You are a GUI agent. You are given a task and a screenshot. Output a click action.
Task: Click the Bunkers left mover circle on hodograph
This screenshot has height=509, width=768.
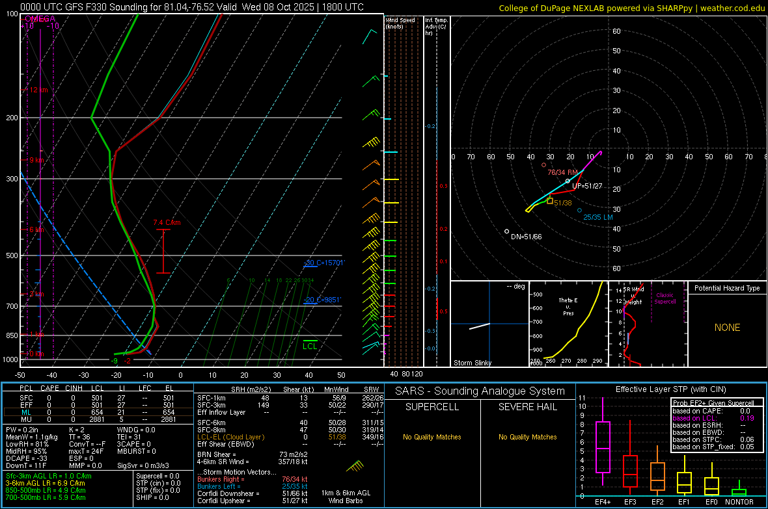[579, 211]
